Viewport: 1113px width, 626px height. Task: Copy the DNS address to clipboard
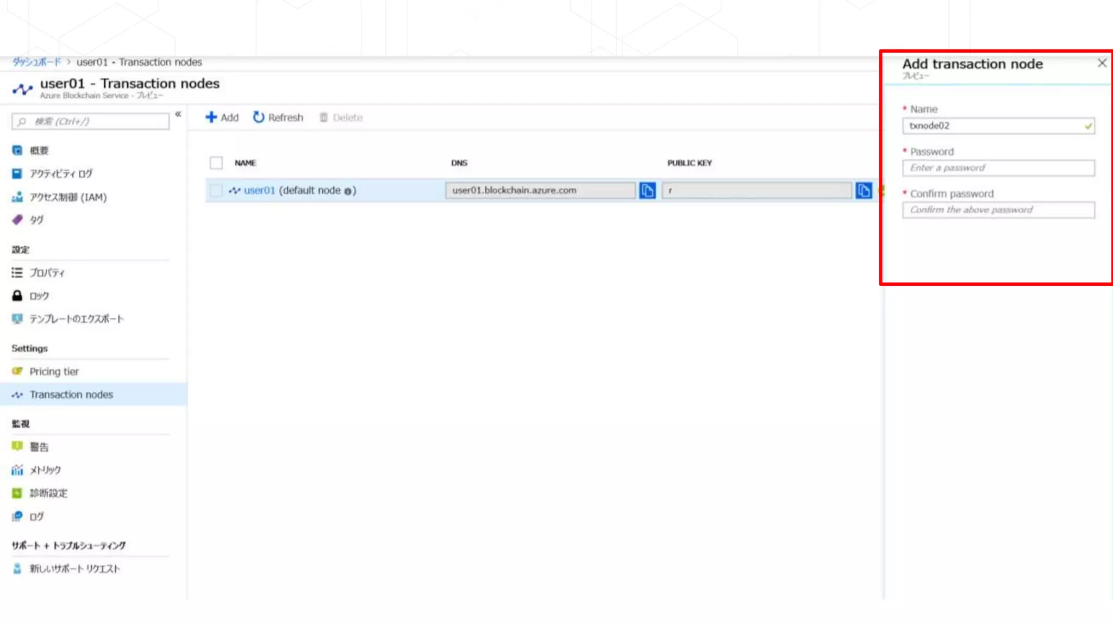click(647, 191)
